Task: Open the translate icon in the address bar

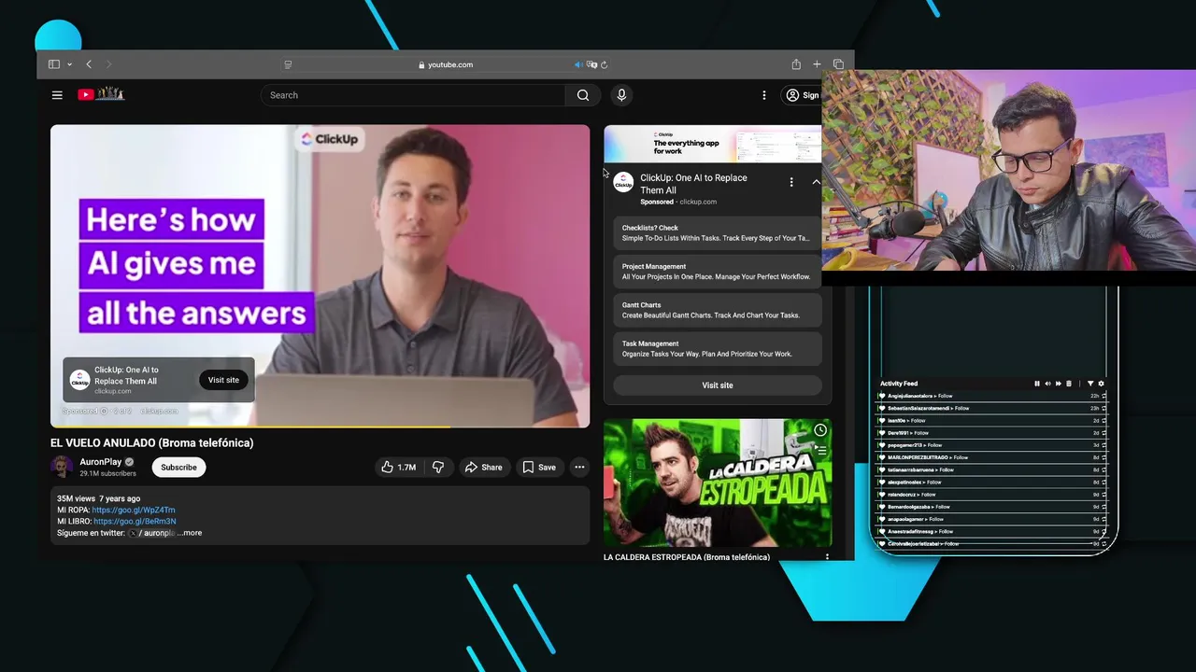Action: pos(591,64)
